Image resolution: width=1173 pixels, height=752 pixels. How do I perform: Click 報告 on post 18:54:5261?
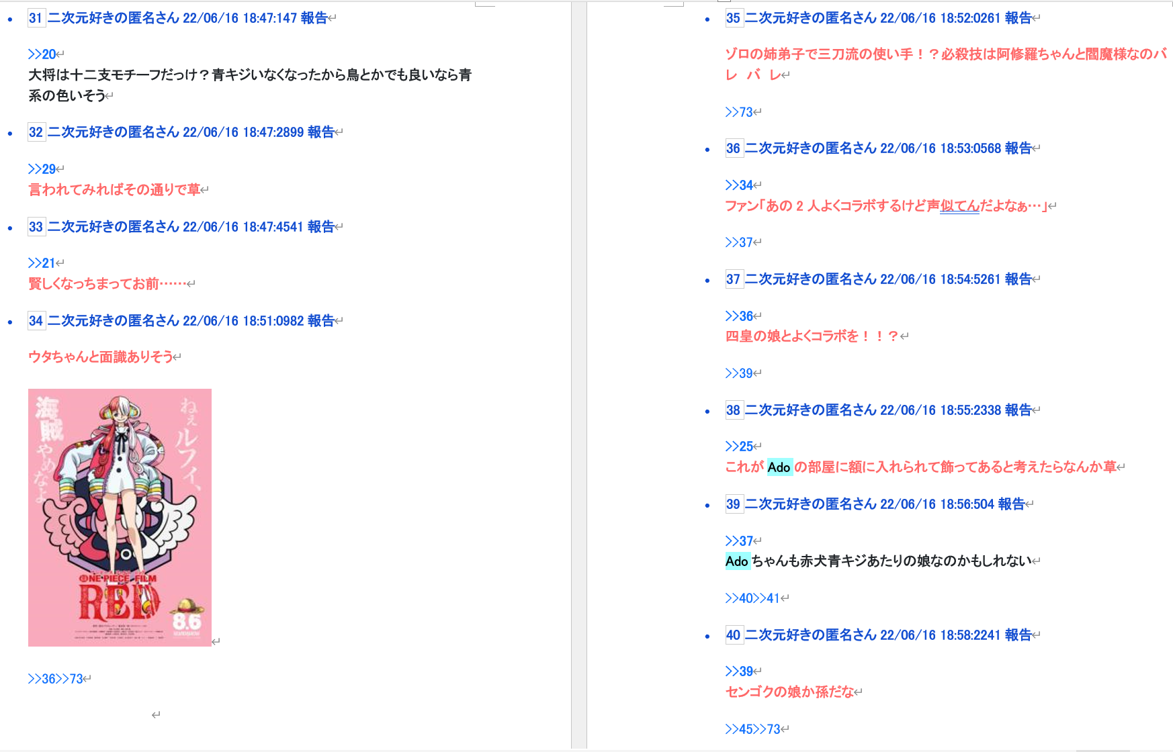(x=1018, y=279)
